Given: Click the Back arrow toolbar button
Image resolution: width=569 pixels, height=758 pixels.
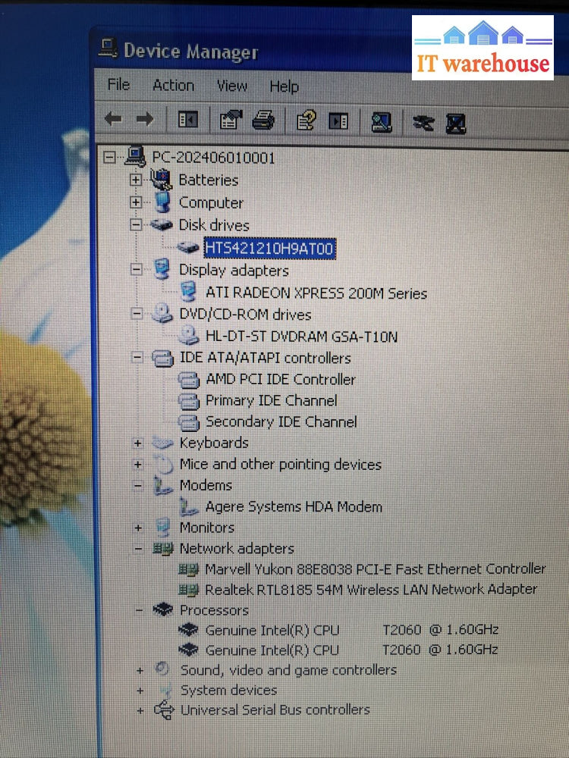Looking at the screenshot, I should pos(114,118).
